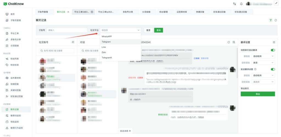Close the 聊天记录 tab
The width and height of the screenshot is (281, 137).
pyautogui.click(x=68, y=12)
